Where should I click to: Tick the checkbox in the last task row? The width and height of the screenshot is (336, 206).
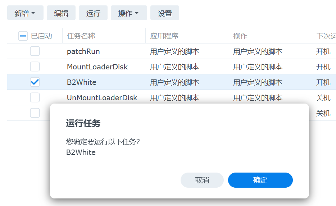click(x=35, y=113)
